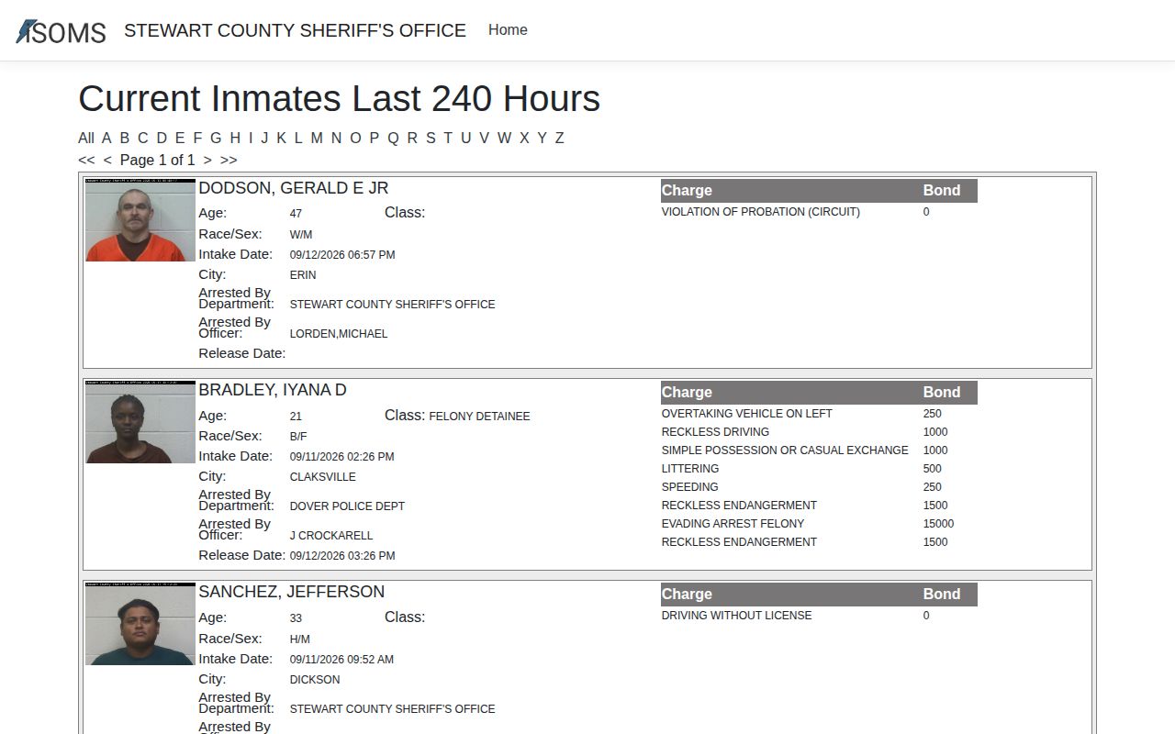This screenshot has height=734, width=1175.
Task: Open Jefferson Sanchez's mugshot photo
Action: pos(140,624)
